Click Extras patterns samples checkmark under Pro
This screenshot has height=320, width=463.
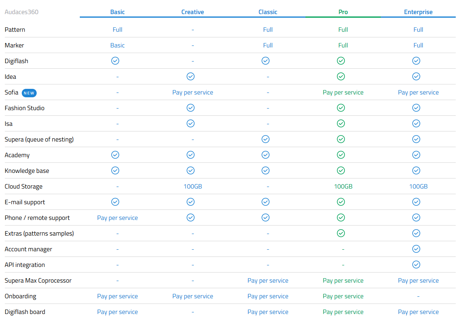click(341, 233)
